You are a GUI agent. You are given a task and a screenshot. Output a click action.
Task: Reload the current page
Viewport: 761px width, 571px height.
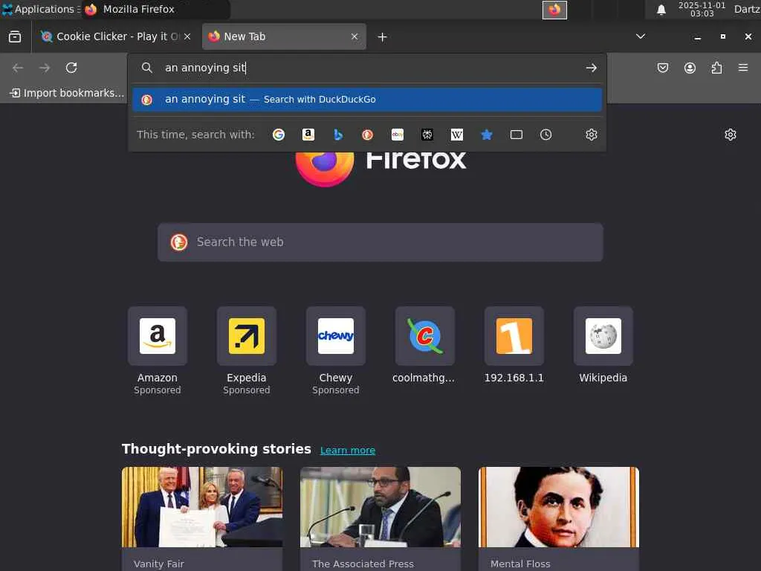[x=71, y=68]
